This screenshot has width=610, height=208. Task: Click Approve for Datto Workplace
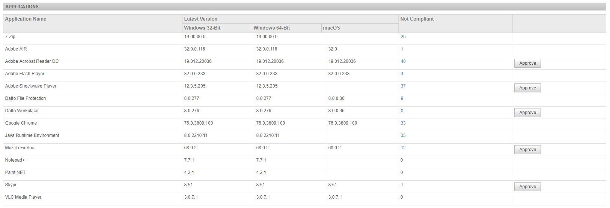527,113
